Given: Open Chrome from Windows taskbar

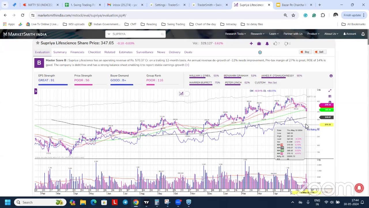Looking at the screenshot, I should (136, 202).
